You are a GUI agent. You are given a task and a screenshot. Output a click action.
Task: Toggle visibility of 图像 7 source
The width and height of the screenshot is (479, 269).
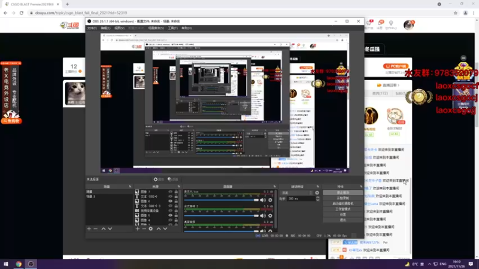coord(170,192)
